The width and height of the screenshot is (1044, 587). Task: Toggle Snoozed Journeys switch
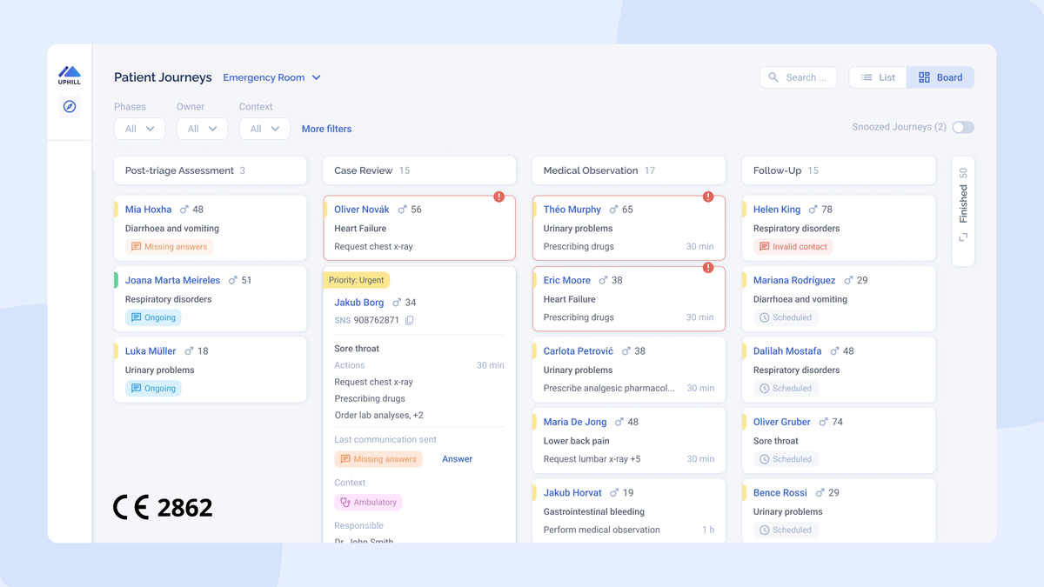point(962,127)
